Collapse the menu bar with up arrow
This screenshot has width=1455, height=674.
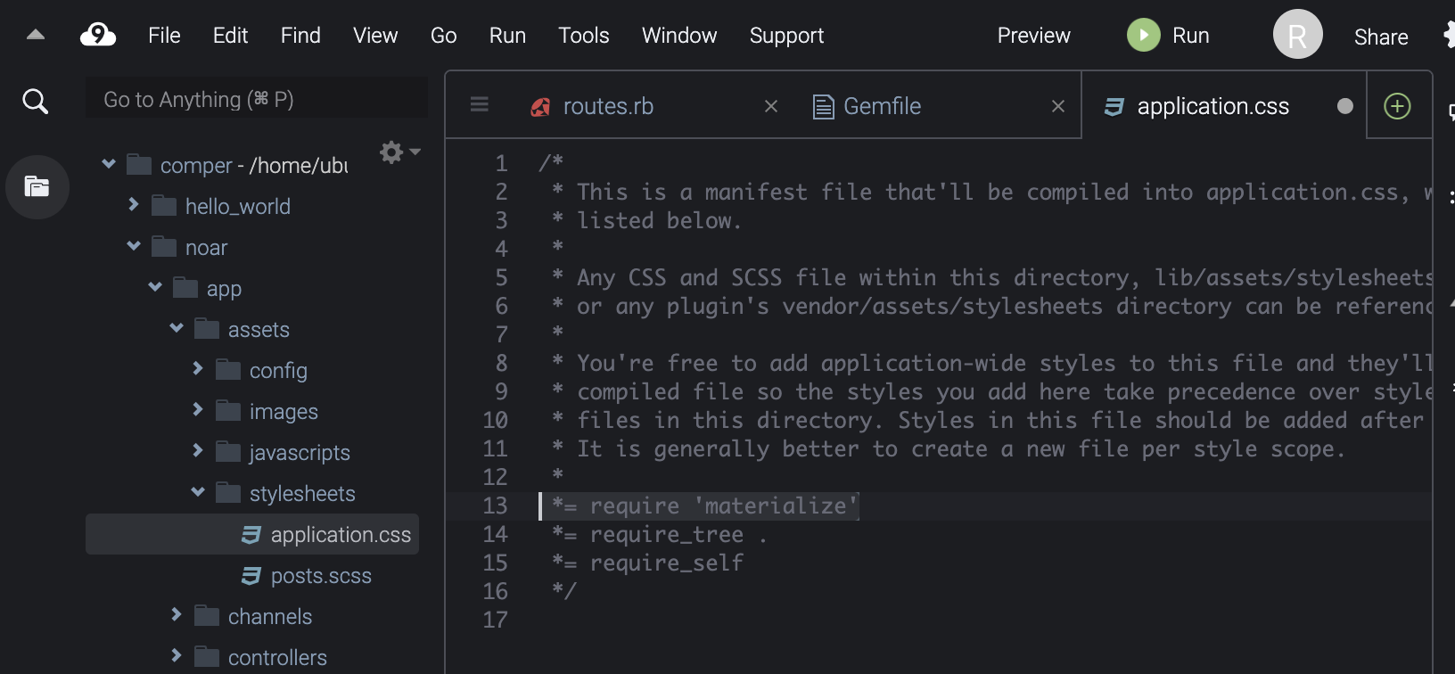[x=36, y=35]
